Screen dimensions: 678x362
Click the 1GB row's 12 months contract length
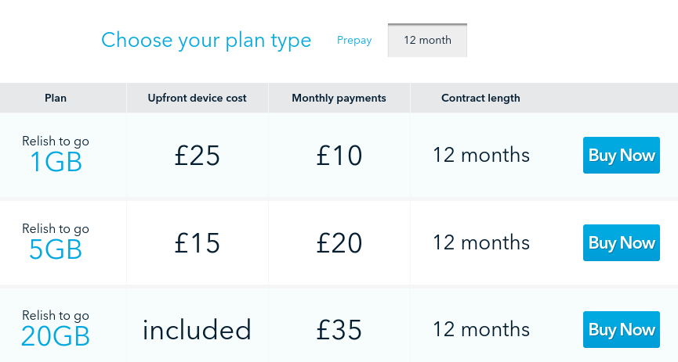pos(481,156)
